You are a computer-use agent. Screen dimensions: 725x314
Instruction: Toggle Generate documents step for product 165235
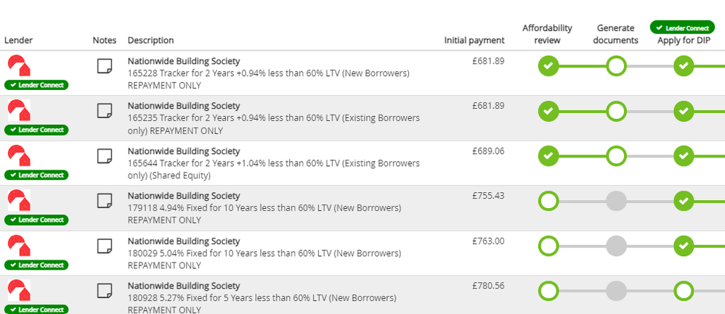(616, 112)
